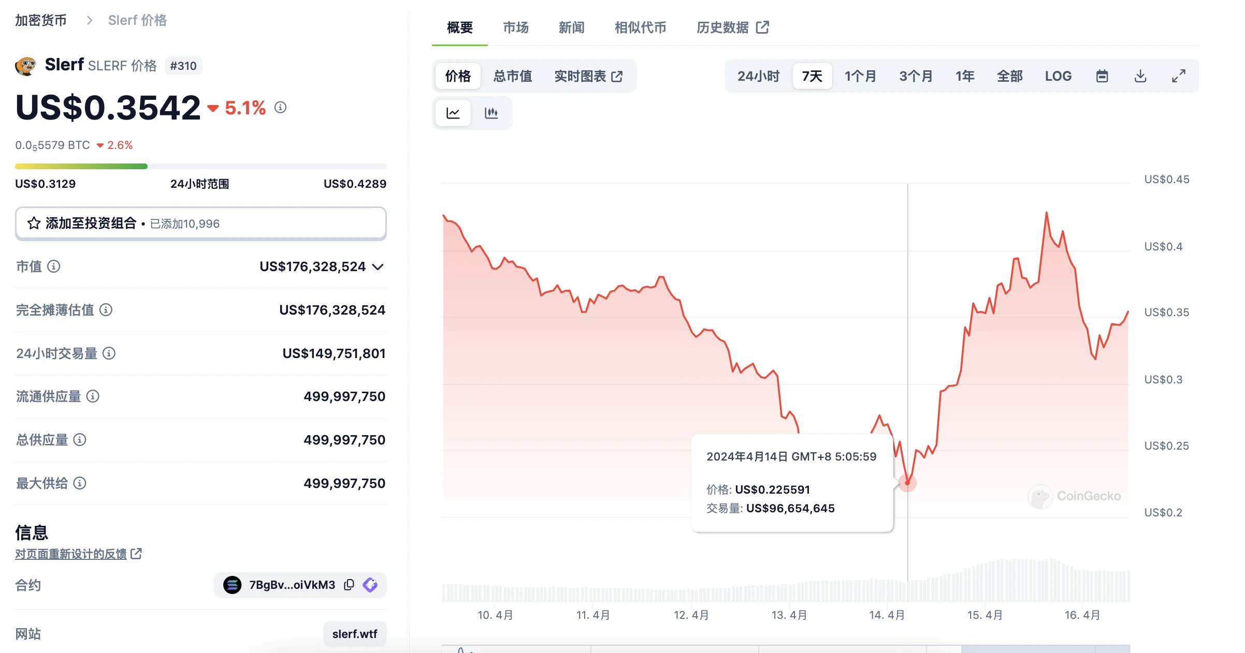Select the 3个月 time range option

pos(916,76)
